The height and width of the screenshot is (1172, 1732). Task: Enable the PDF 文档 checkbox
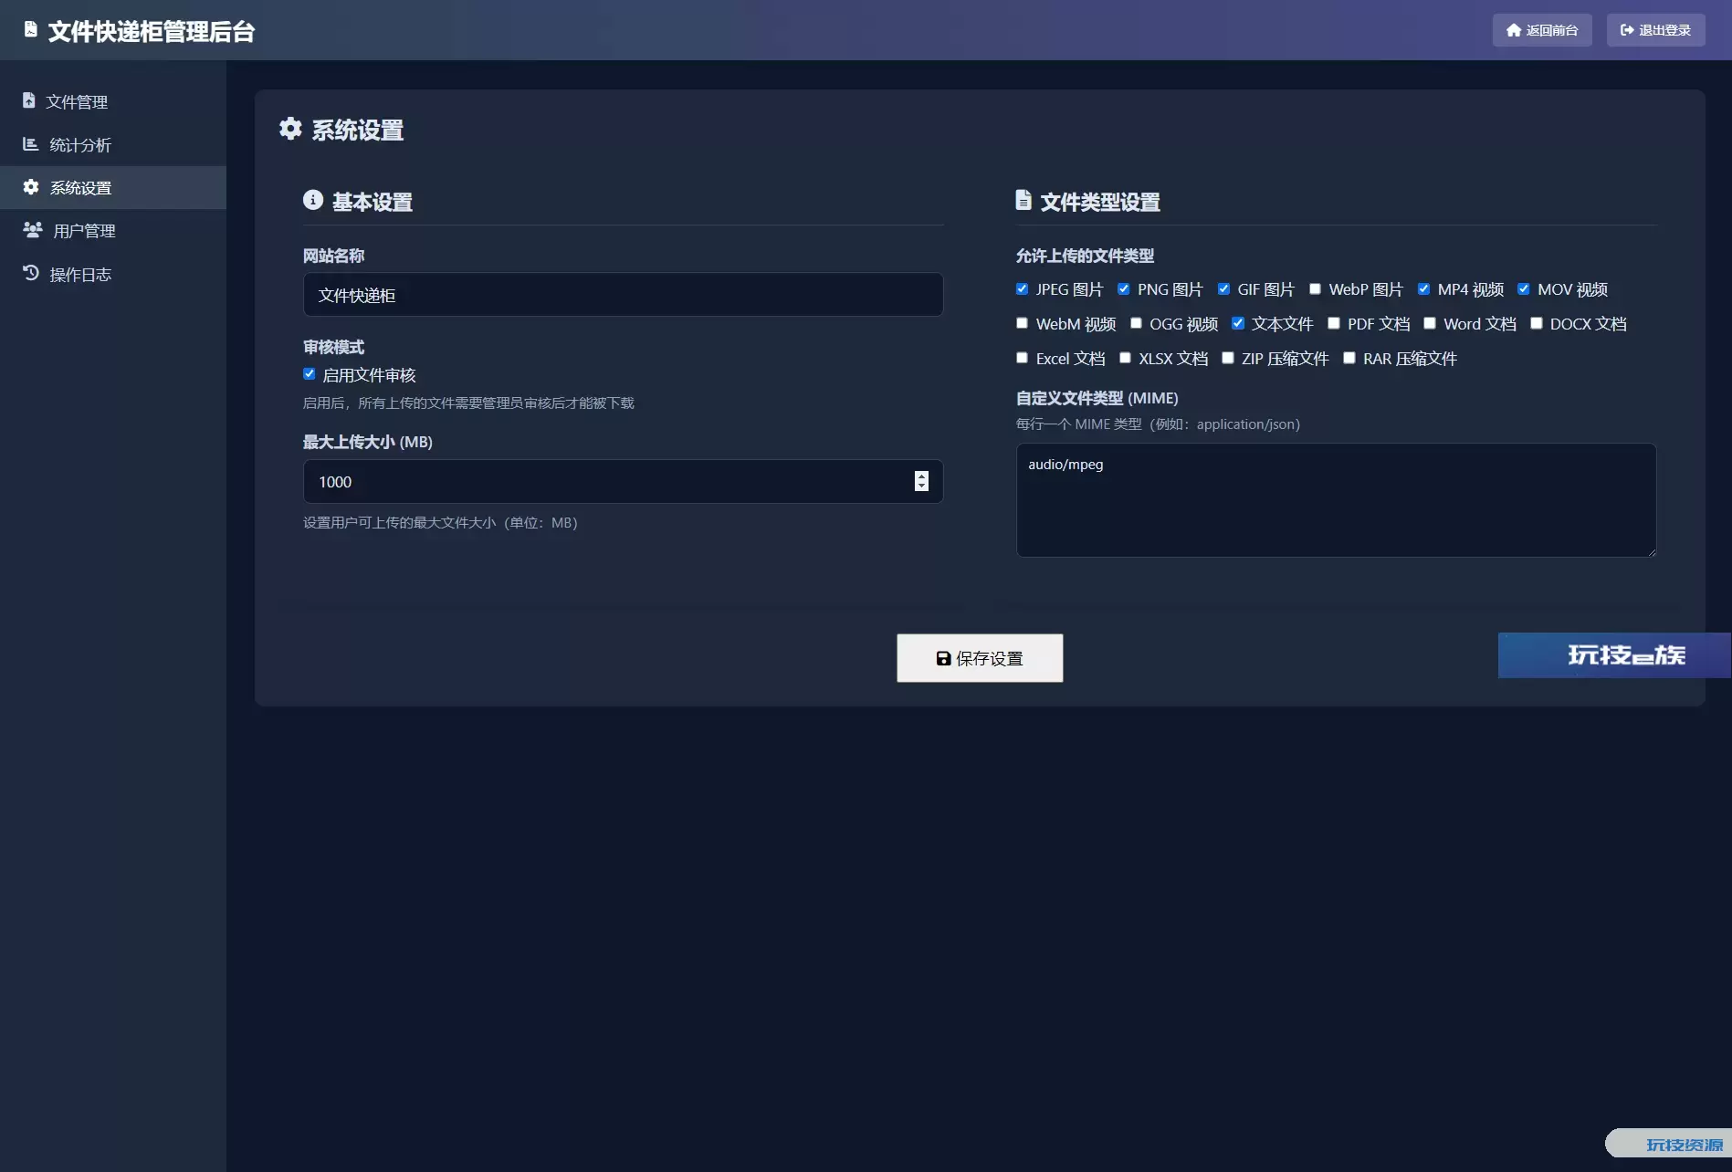tap(1334, 323)
